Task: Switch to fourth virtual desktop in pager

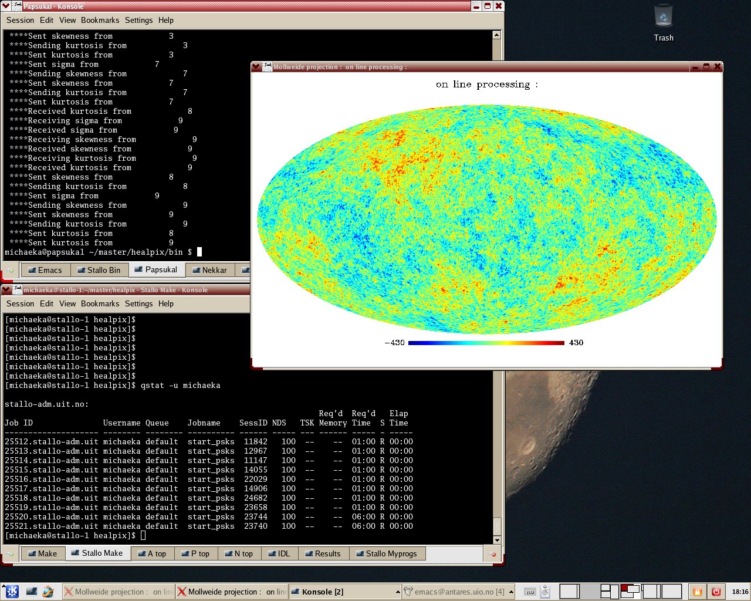Action: point(631,592)
